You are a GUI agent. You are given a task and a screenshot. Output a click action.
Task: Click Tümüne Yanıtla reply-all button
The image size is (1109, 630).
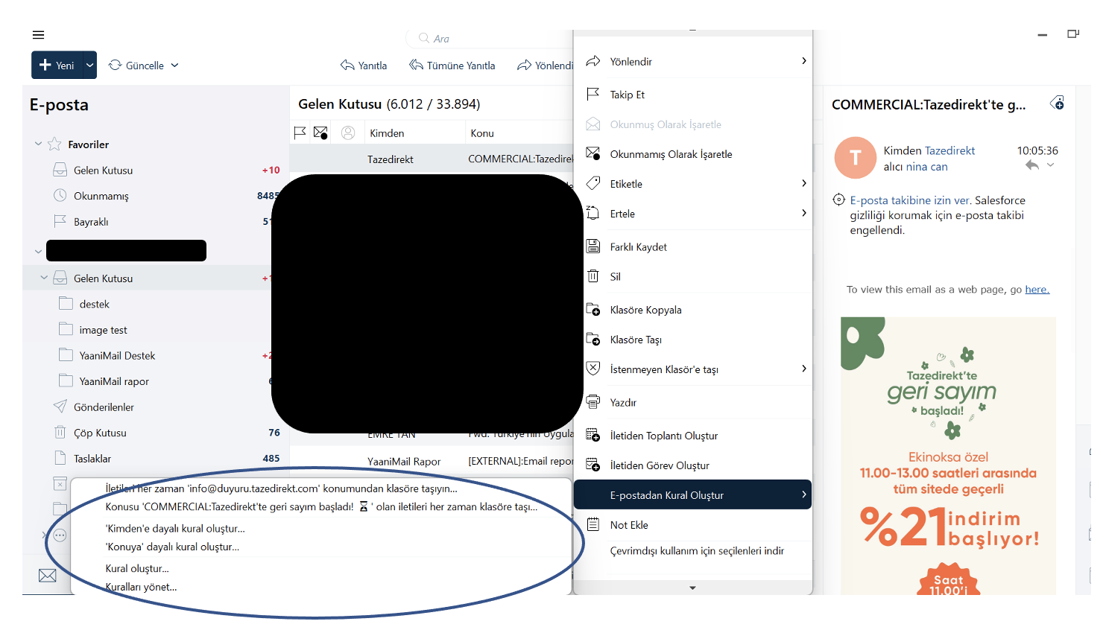(452, 66)
